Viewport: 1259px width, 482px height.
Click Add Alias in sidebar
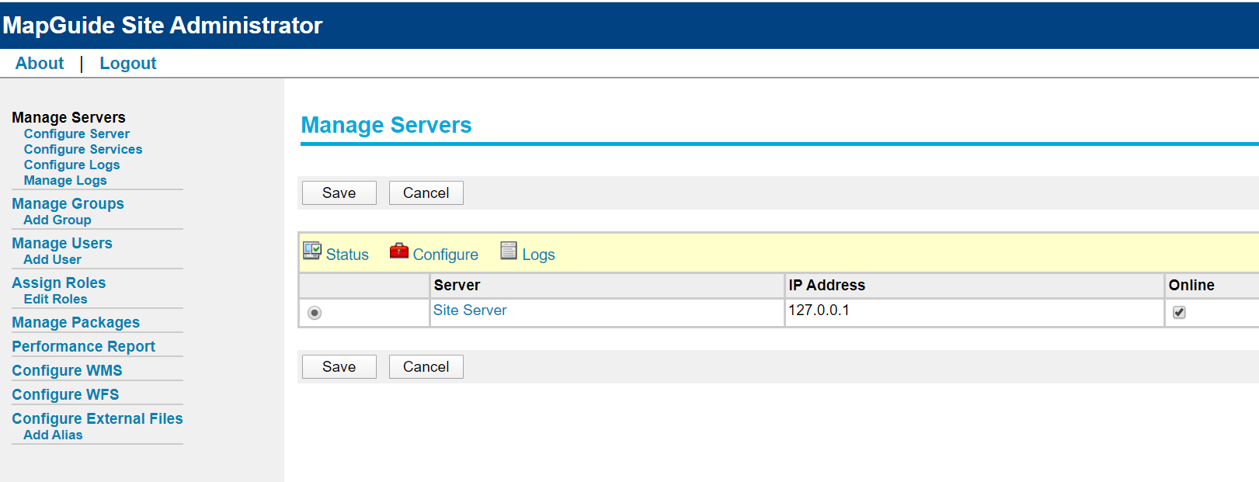coord(53,435)
